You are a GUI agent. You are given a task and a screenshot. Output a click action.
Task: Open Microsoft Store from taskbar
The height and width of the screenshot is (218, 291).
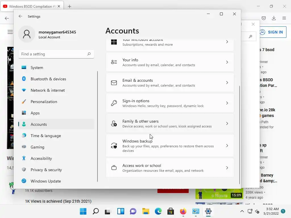click(x=171, y=211)
